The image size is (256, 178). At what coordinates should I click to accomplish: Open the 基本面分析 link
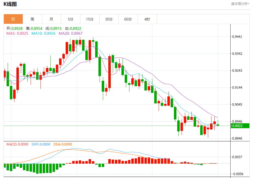coord(240,4)
